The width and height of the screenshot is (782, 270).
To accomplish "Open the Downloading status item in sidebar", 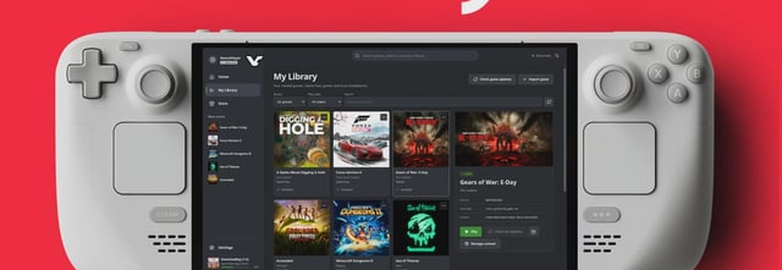I will point(233,262).
